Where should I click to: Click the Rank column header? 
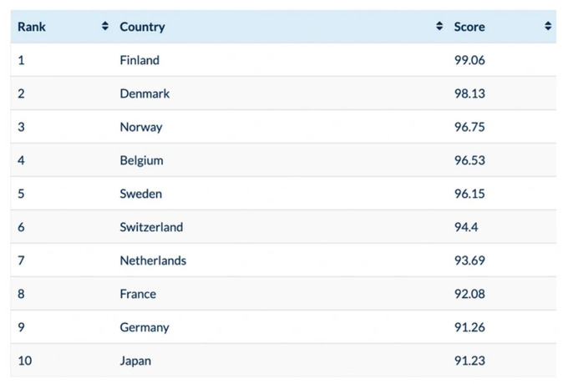(x=32, y=27)
